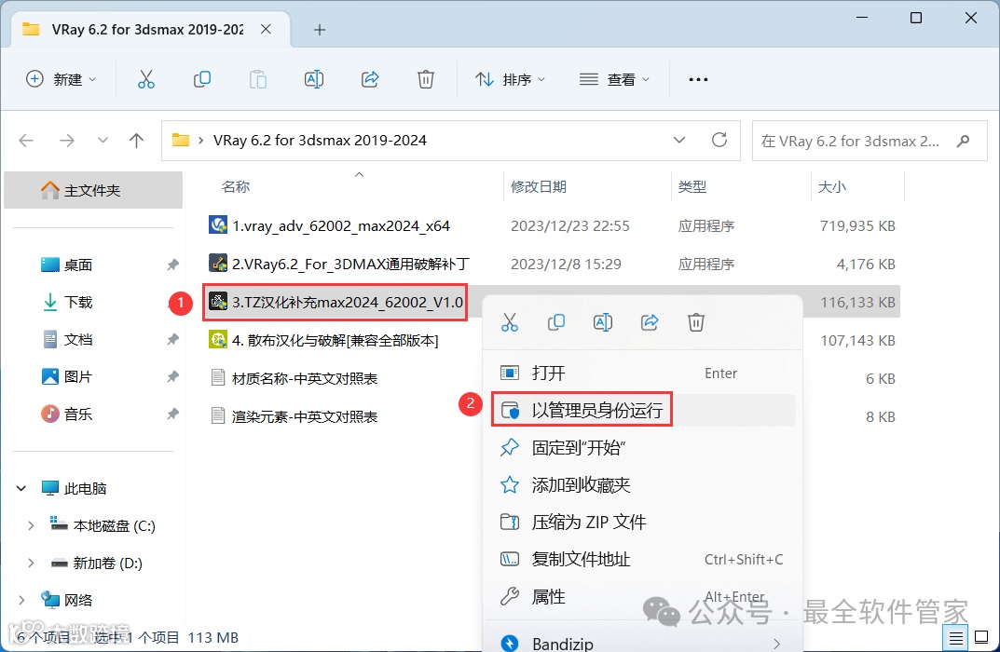Image resolution: width=1000 pixels, height=652 pixels.
Task: Open the 排序 sort dropdown
Action: 510,79
